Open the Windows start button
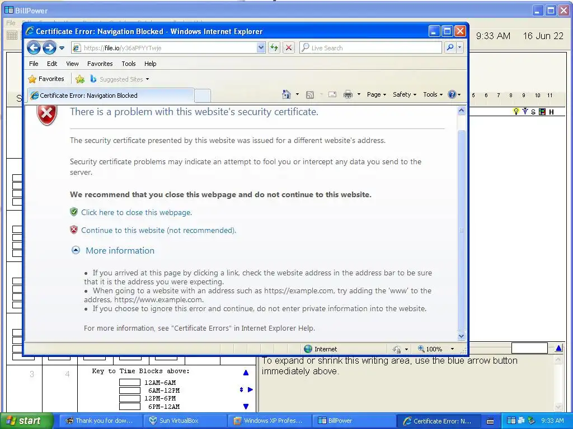 coord(26,421)
